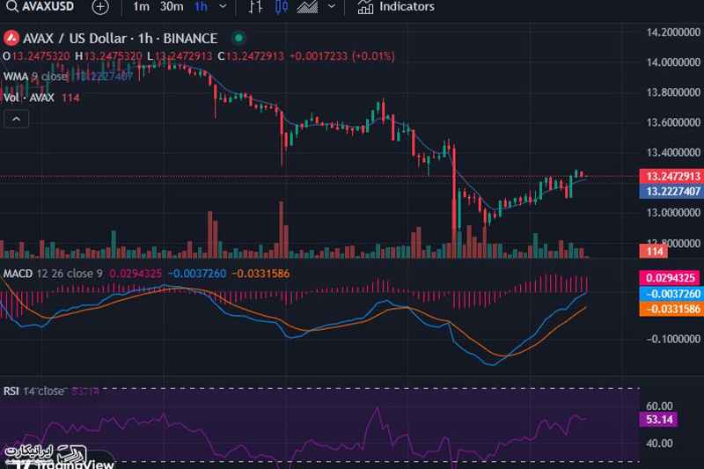Click the -0.0331586 signal line label
The height and width of the screenshot is (469, 704).
(671, 309)
